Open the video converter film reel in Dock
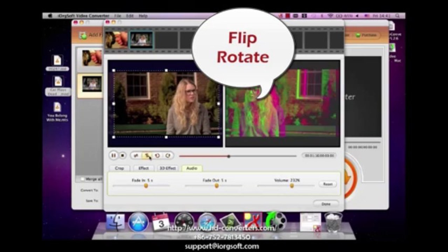The image size is (448, 252). click(x=276, y=222)
